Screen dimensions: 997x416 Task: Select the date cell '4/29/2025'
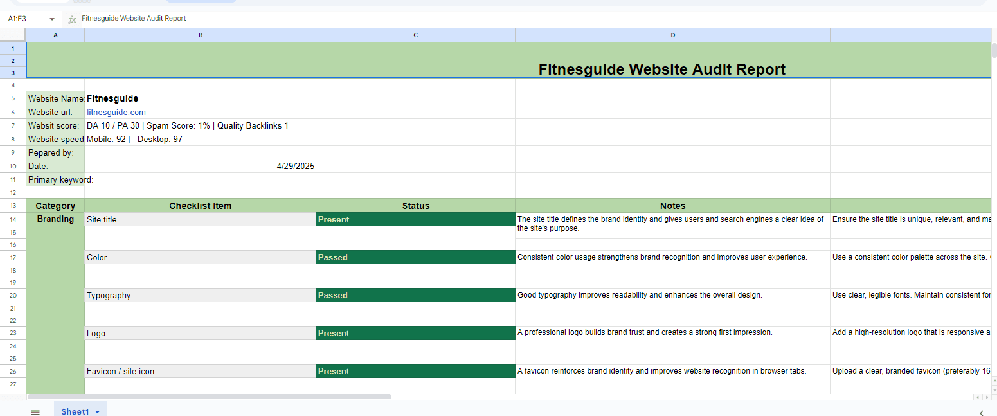point(200,166)
